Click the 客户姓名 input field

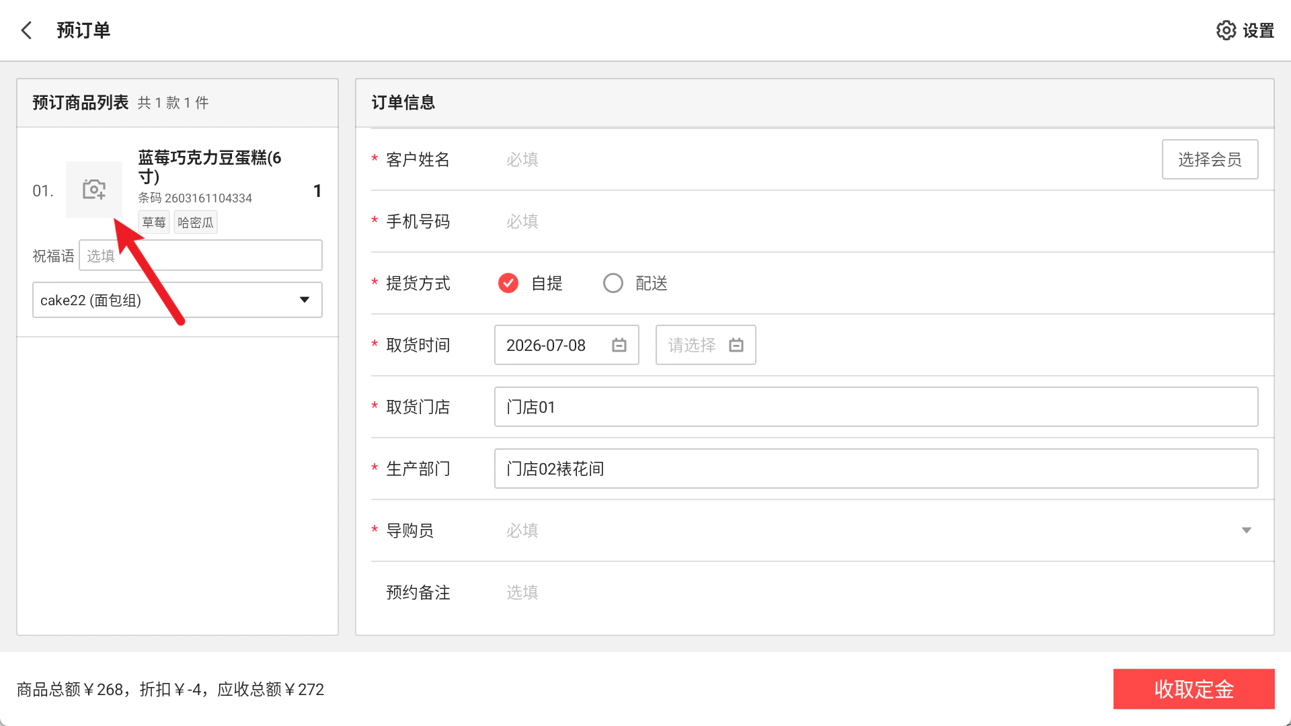coord(827,159)
